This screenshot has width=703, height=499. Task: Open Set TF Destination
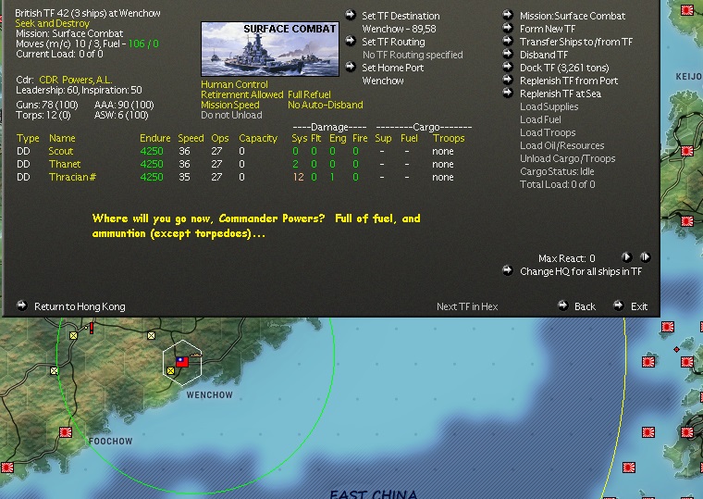coord(401,16)
